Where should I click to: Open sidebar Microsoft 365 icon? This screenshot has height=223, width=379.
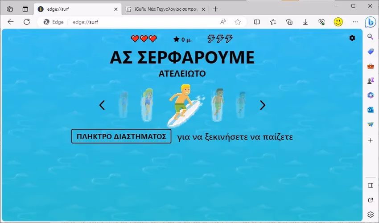click(370, 95)
